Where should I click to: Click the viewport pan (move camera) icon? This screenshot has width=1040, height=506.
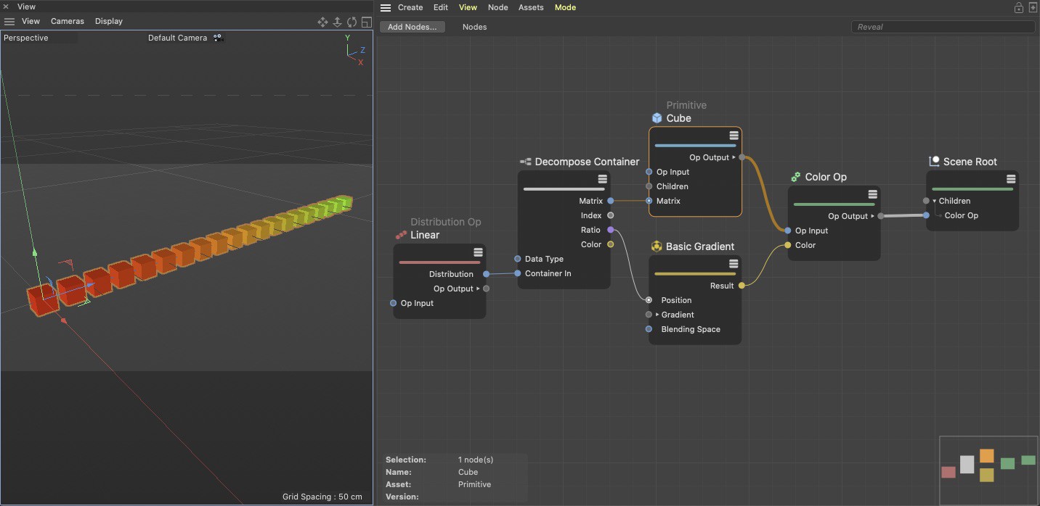coord(322,22)
